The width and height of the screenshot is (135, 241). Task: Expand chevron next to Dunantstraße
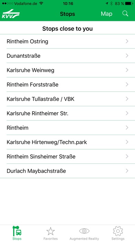127,56
